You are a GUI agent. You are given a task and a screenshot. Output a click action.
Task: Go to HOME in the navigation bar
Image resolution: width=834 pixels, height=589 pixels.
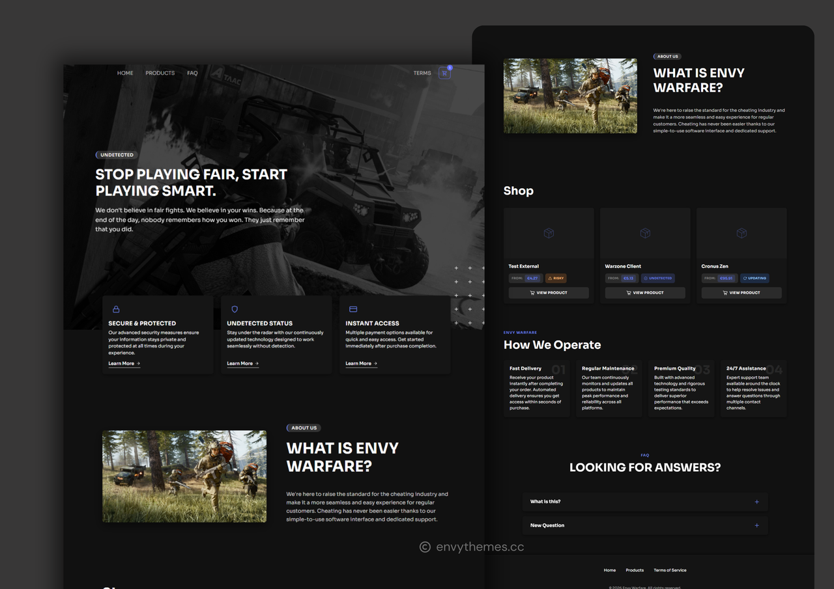click(125, 73)
